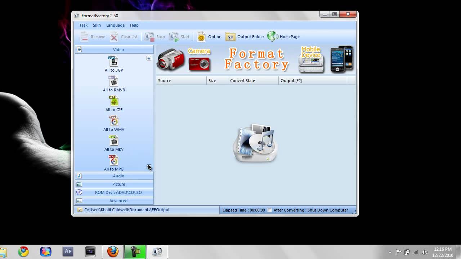Click the Clear List toolbar icon
461x259 pixels.
pos(114,37)
